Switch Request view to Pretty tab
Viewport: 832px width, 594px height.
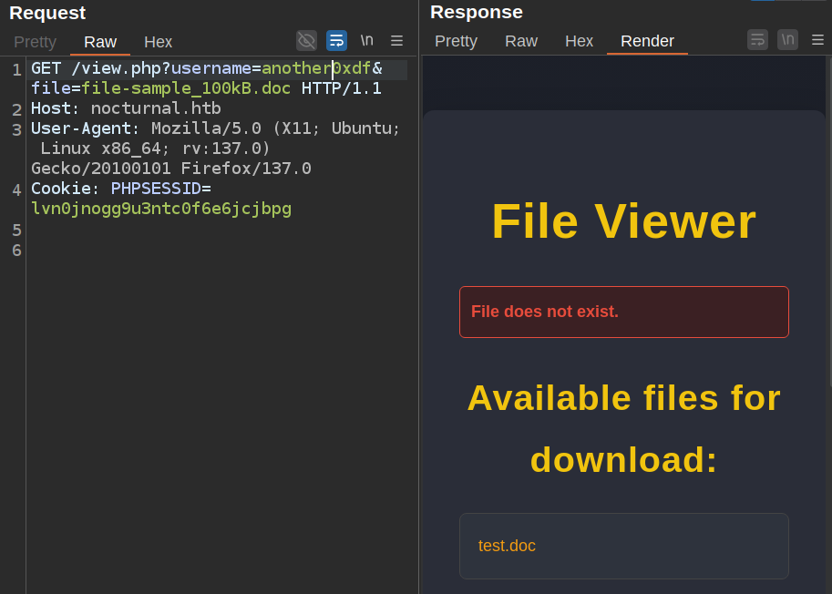[x=35, y=42]
